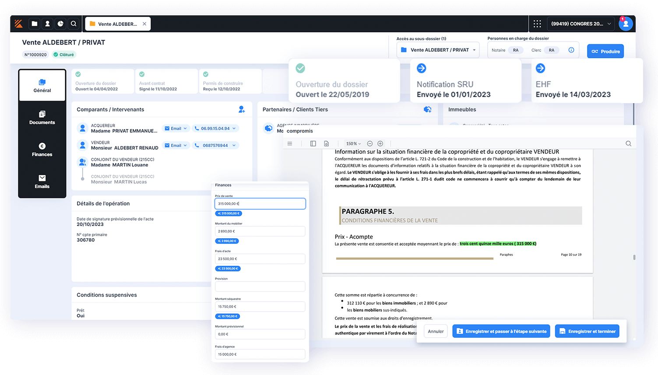Apply the 315 000,00 € suggestion chip
658x375 pixels.
coord(228,213)
